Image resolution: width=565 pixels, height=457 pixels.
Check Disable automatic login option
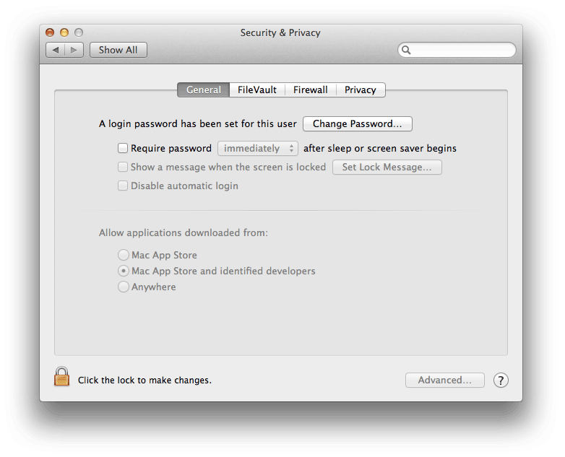click(x=123, y=186)
